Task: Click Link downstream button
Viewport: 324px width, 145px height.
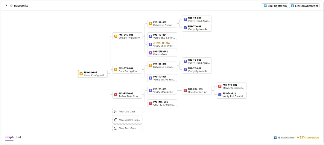Action: (304, 6)
